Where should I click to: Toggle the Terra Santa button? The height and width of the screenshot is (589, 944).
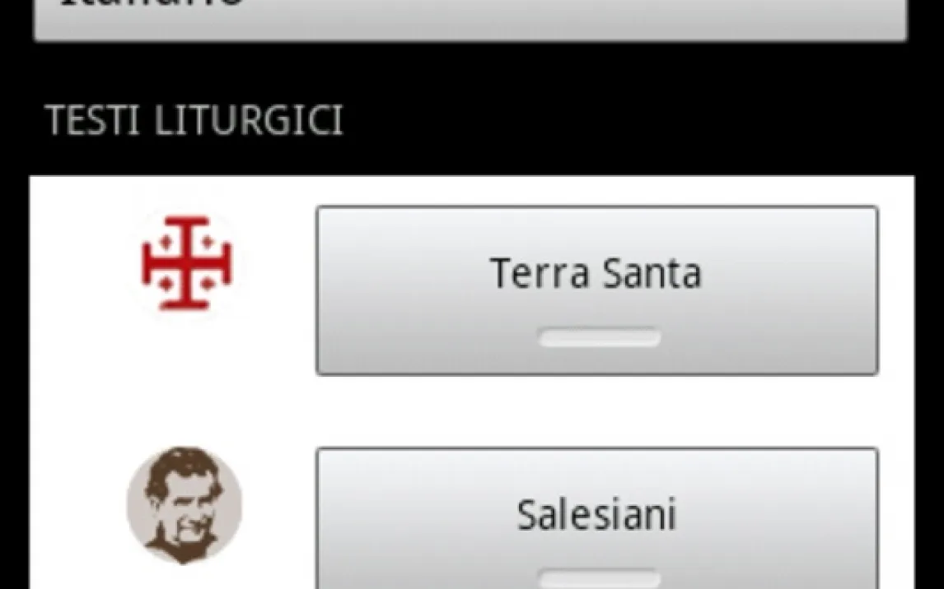point(596,291)
